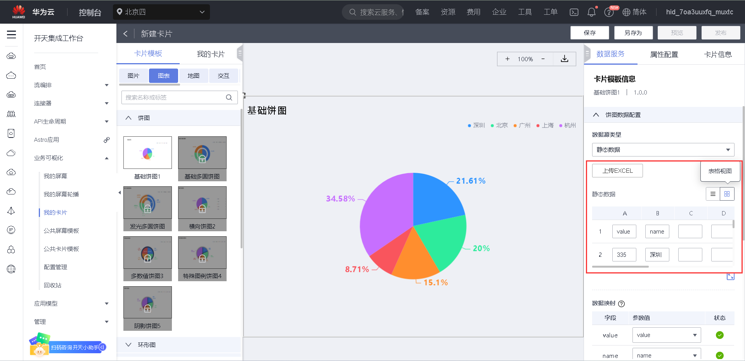The height and width of the screenshot is (361, 745).
Task: Open the 备案 top menu link
Action: coord(422,12)
